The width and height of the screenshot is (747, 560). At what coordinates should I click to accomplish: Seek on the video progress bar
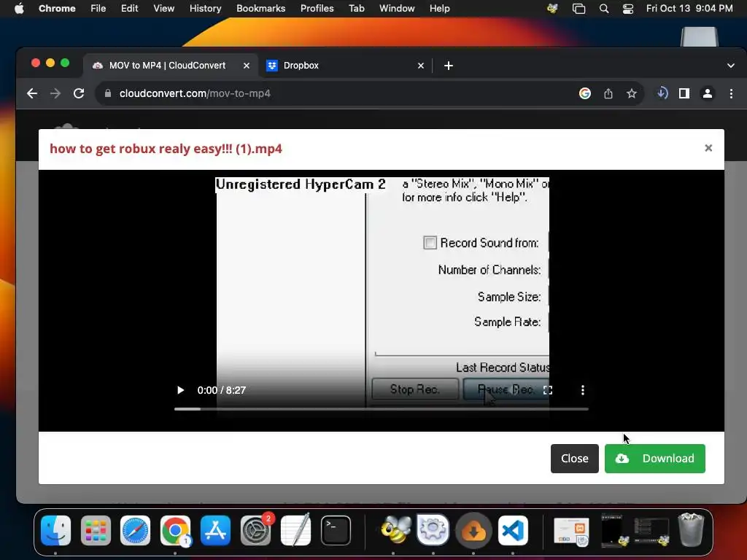coord(381,408)
